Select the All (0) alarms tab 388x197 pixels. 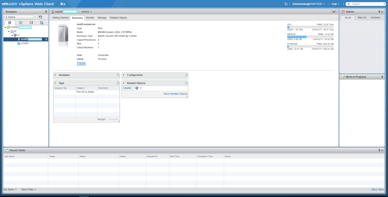(348, 18)
